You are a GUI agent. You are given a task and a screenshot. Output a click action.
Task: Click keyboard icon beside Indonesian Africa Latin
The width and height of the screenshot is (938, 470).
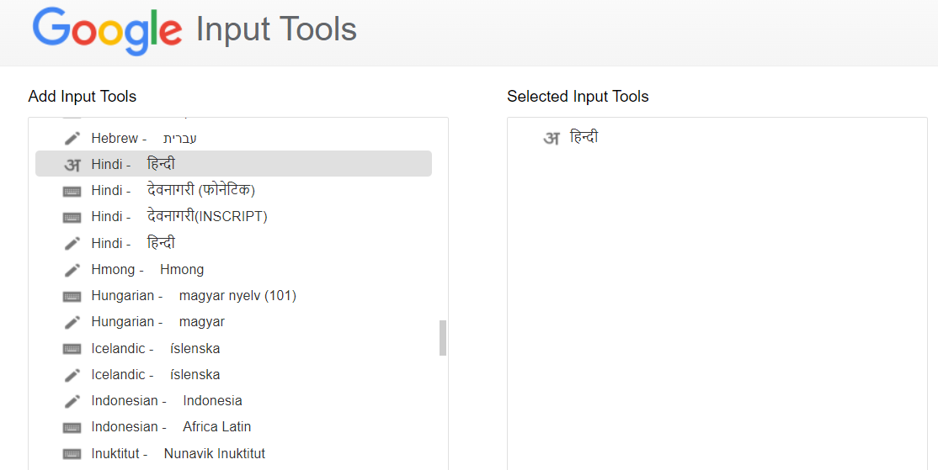tap(72, 427)
